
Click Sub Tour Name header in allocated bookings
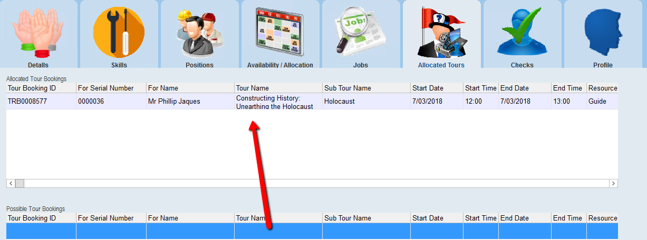(x=347, y=88)
